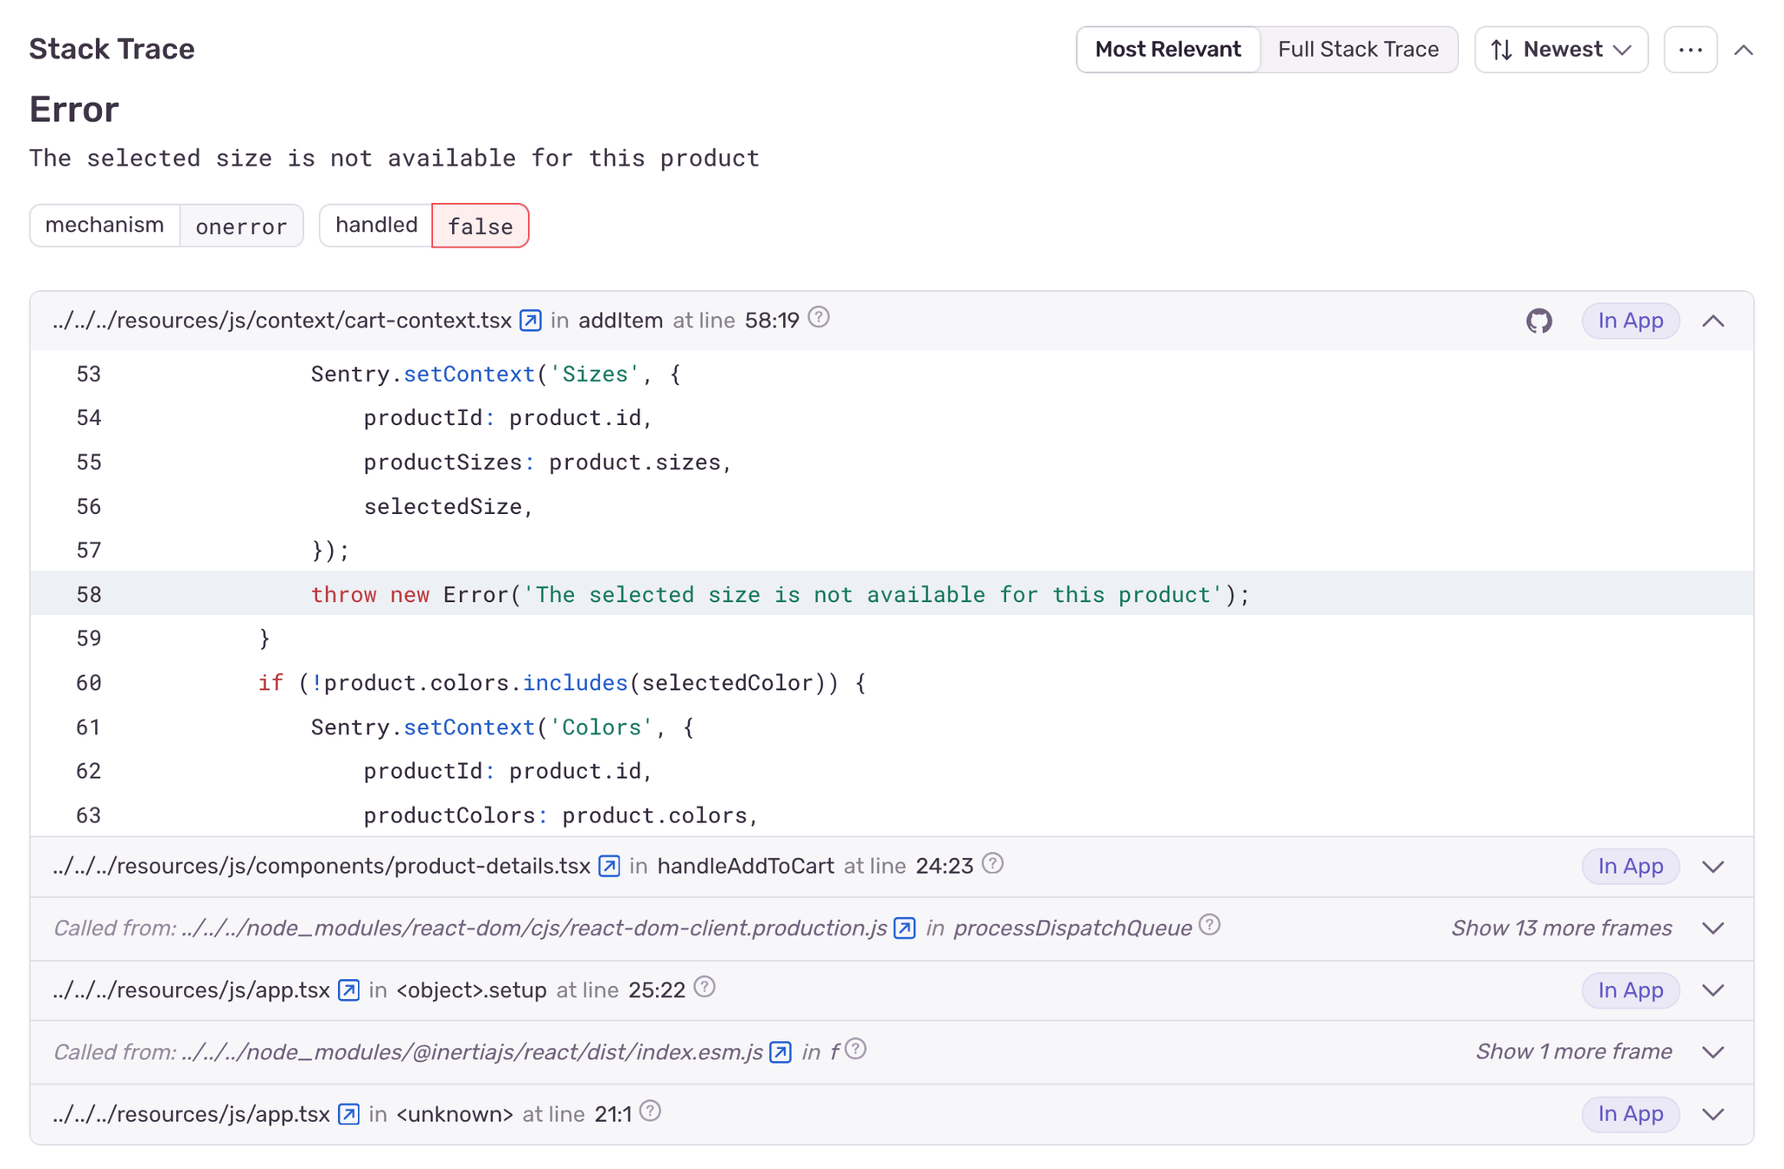This screenshot has height=1169, width=1784.
Task: Click the cart-context.tsx file path
Action: 281,321
